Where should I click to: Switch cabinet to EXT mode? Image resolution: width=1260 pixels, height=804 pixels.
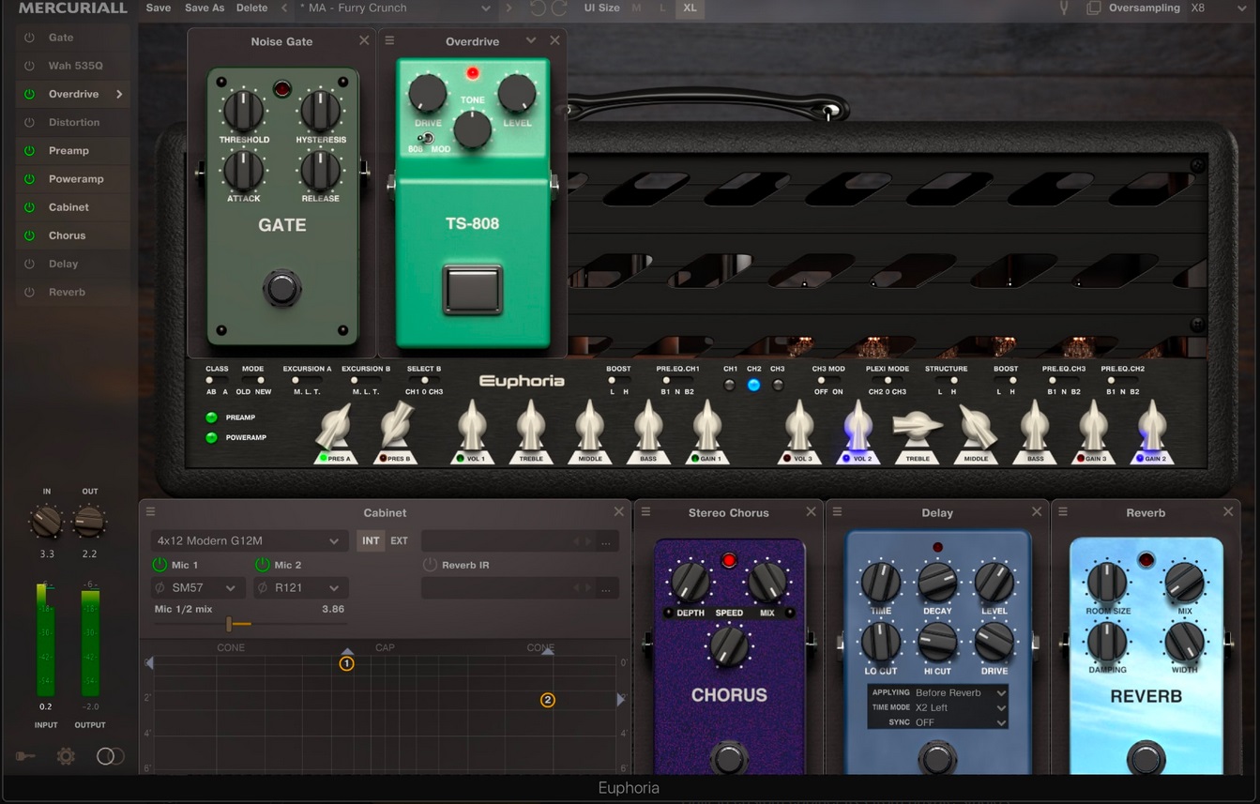[x=399, y=540]
